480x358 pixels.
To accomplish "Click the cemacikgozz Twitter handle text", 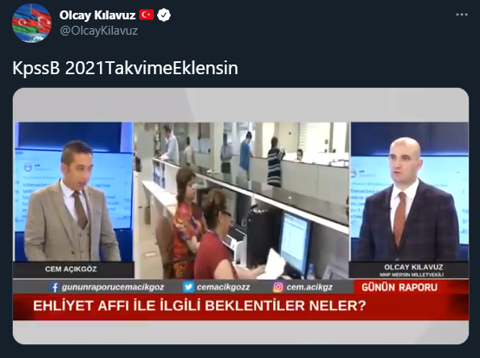I will pos(223,287).
